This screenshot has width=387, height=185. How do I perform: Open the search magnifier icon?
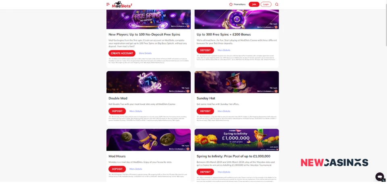[277, 4]
